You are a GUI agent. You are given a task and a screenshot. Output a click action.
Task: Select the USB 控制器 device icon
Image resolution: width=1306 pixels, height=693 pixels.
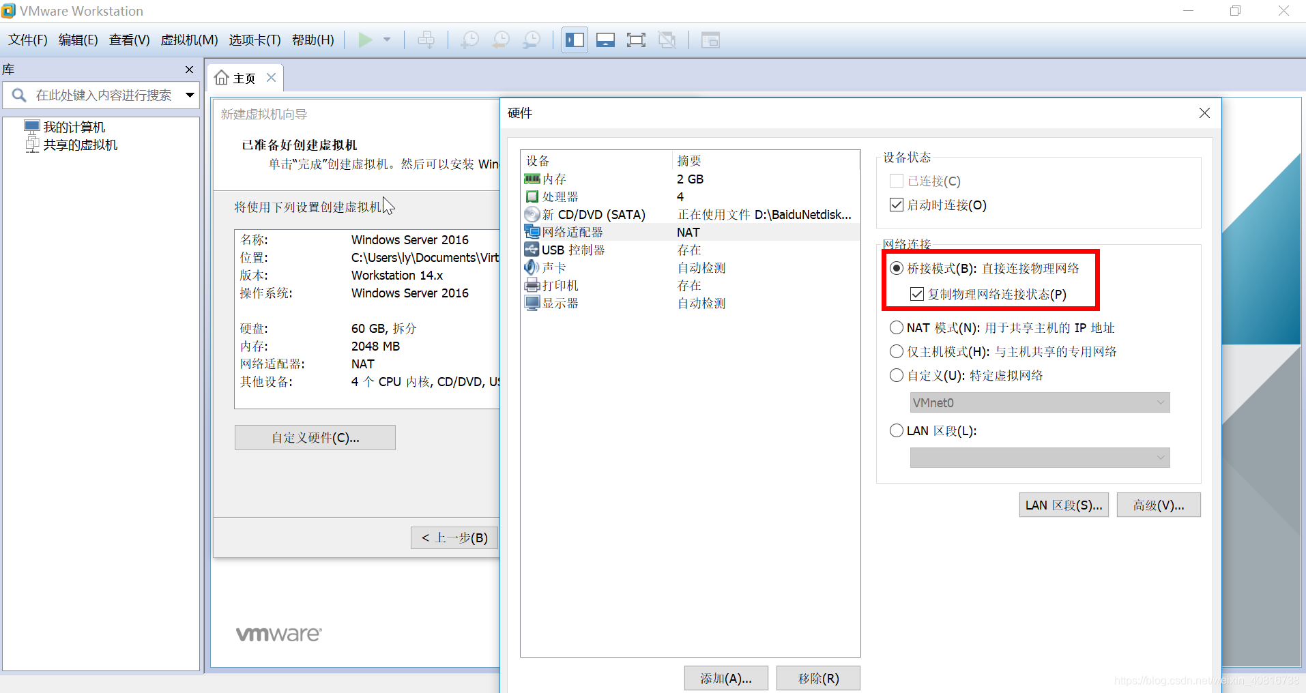click(x=532, y=250)
